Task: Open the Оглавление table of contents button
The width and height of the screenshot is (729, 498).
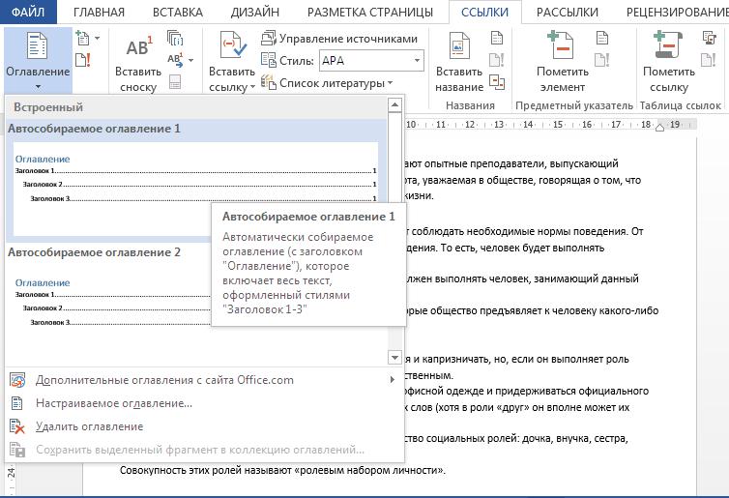Action: [38, 60]
